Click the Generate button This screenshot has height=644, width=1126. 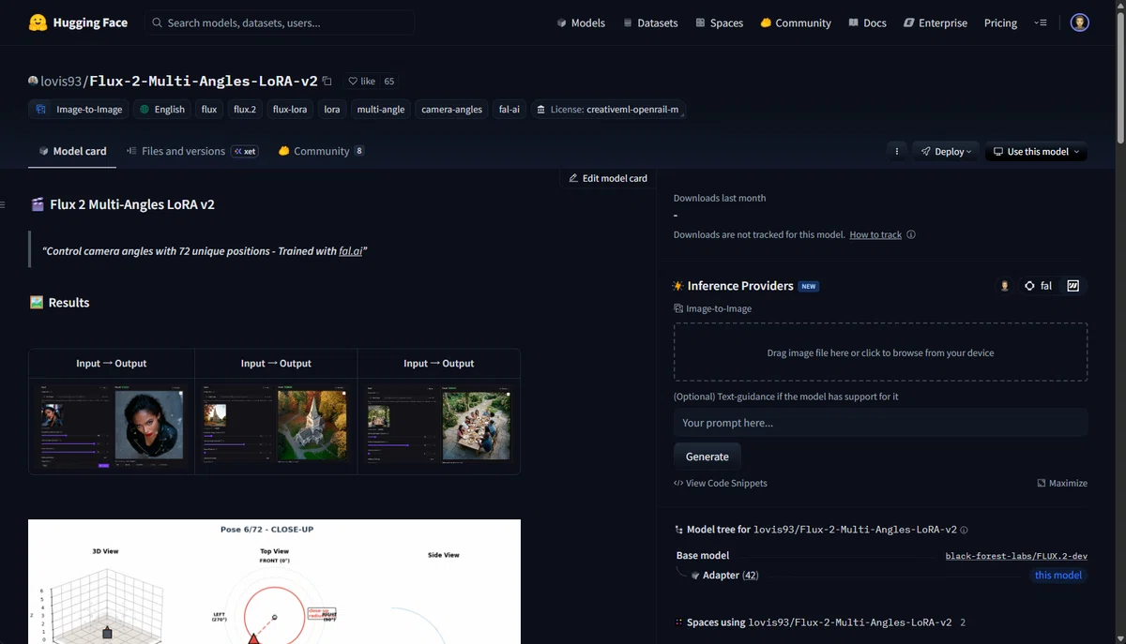pos(708,457)
